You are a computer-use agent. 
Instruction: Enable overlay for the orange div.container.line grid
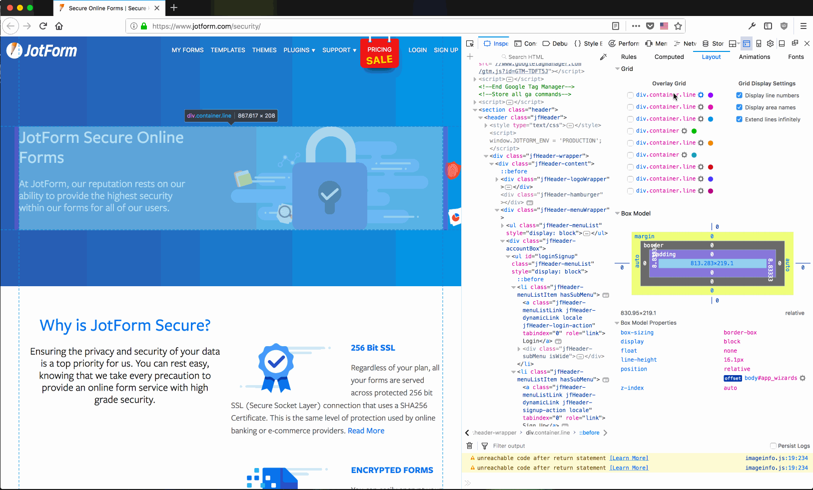(x=630, y=143)
